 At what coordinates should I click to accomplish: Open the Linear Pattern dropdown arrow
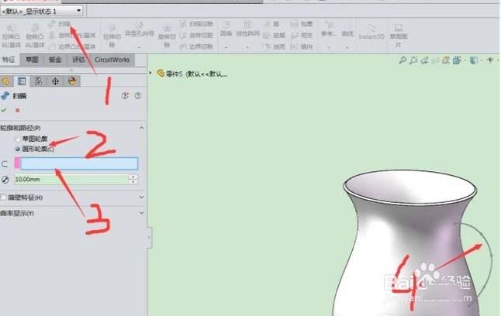[247, 47]
